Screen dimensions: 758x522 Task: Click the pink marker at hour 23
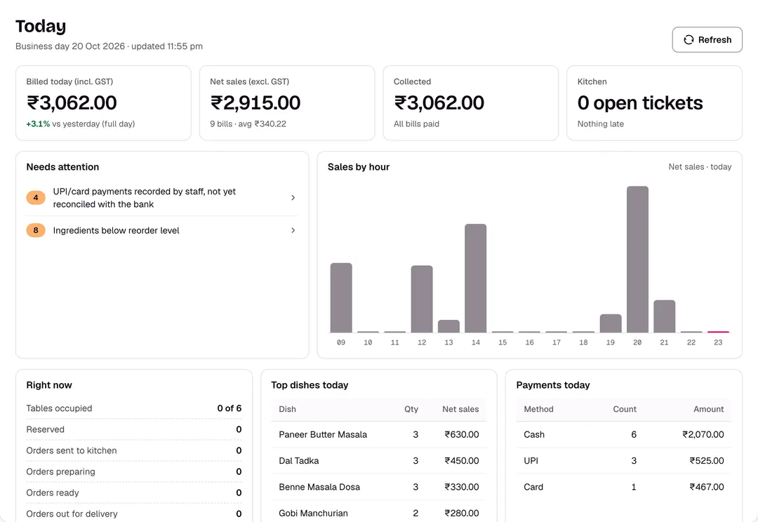[x=719, y=332]
